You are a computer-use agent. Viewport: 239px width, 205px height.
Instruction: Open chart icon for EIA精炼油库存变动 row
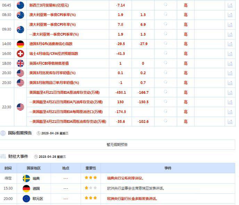coord(230,122)
